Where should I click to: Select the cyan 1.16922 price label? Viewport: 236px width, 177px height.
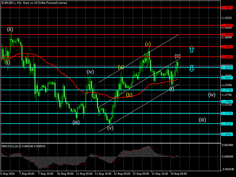(x=227, y=134)
